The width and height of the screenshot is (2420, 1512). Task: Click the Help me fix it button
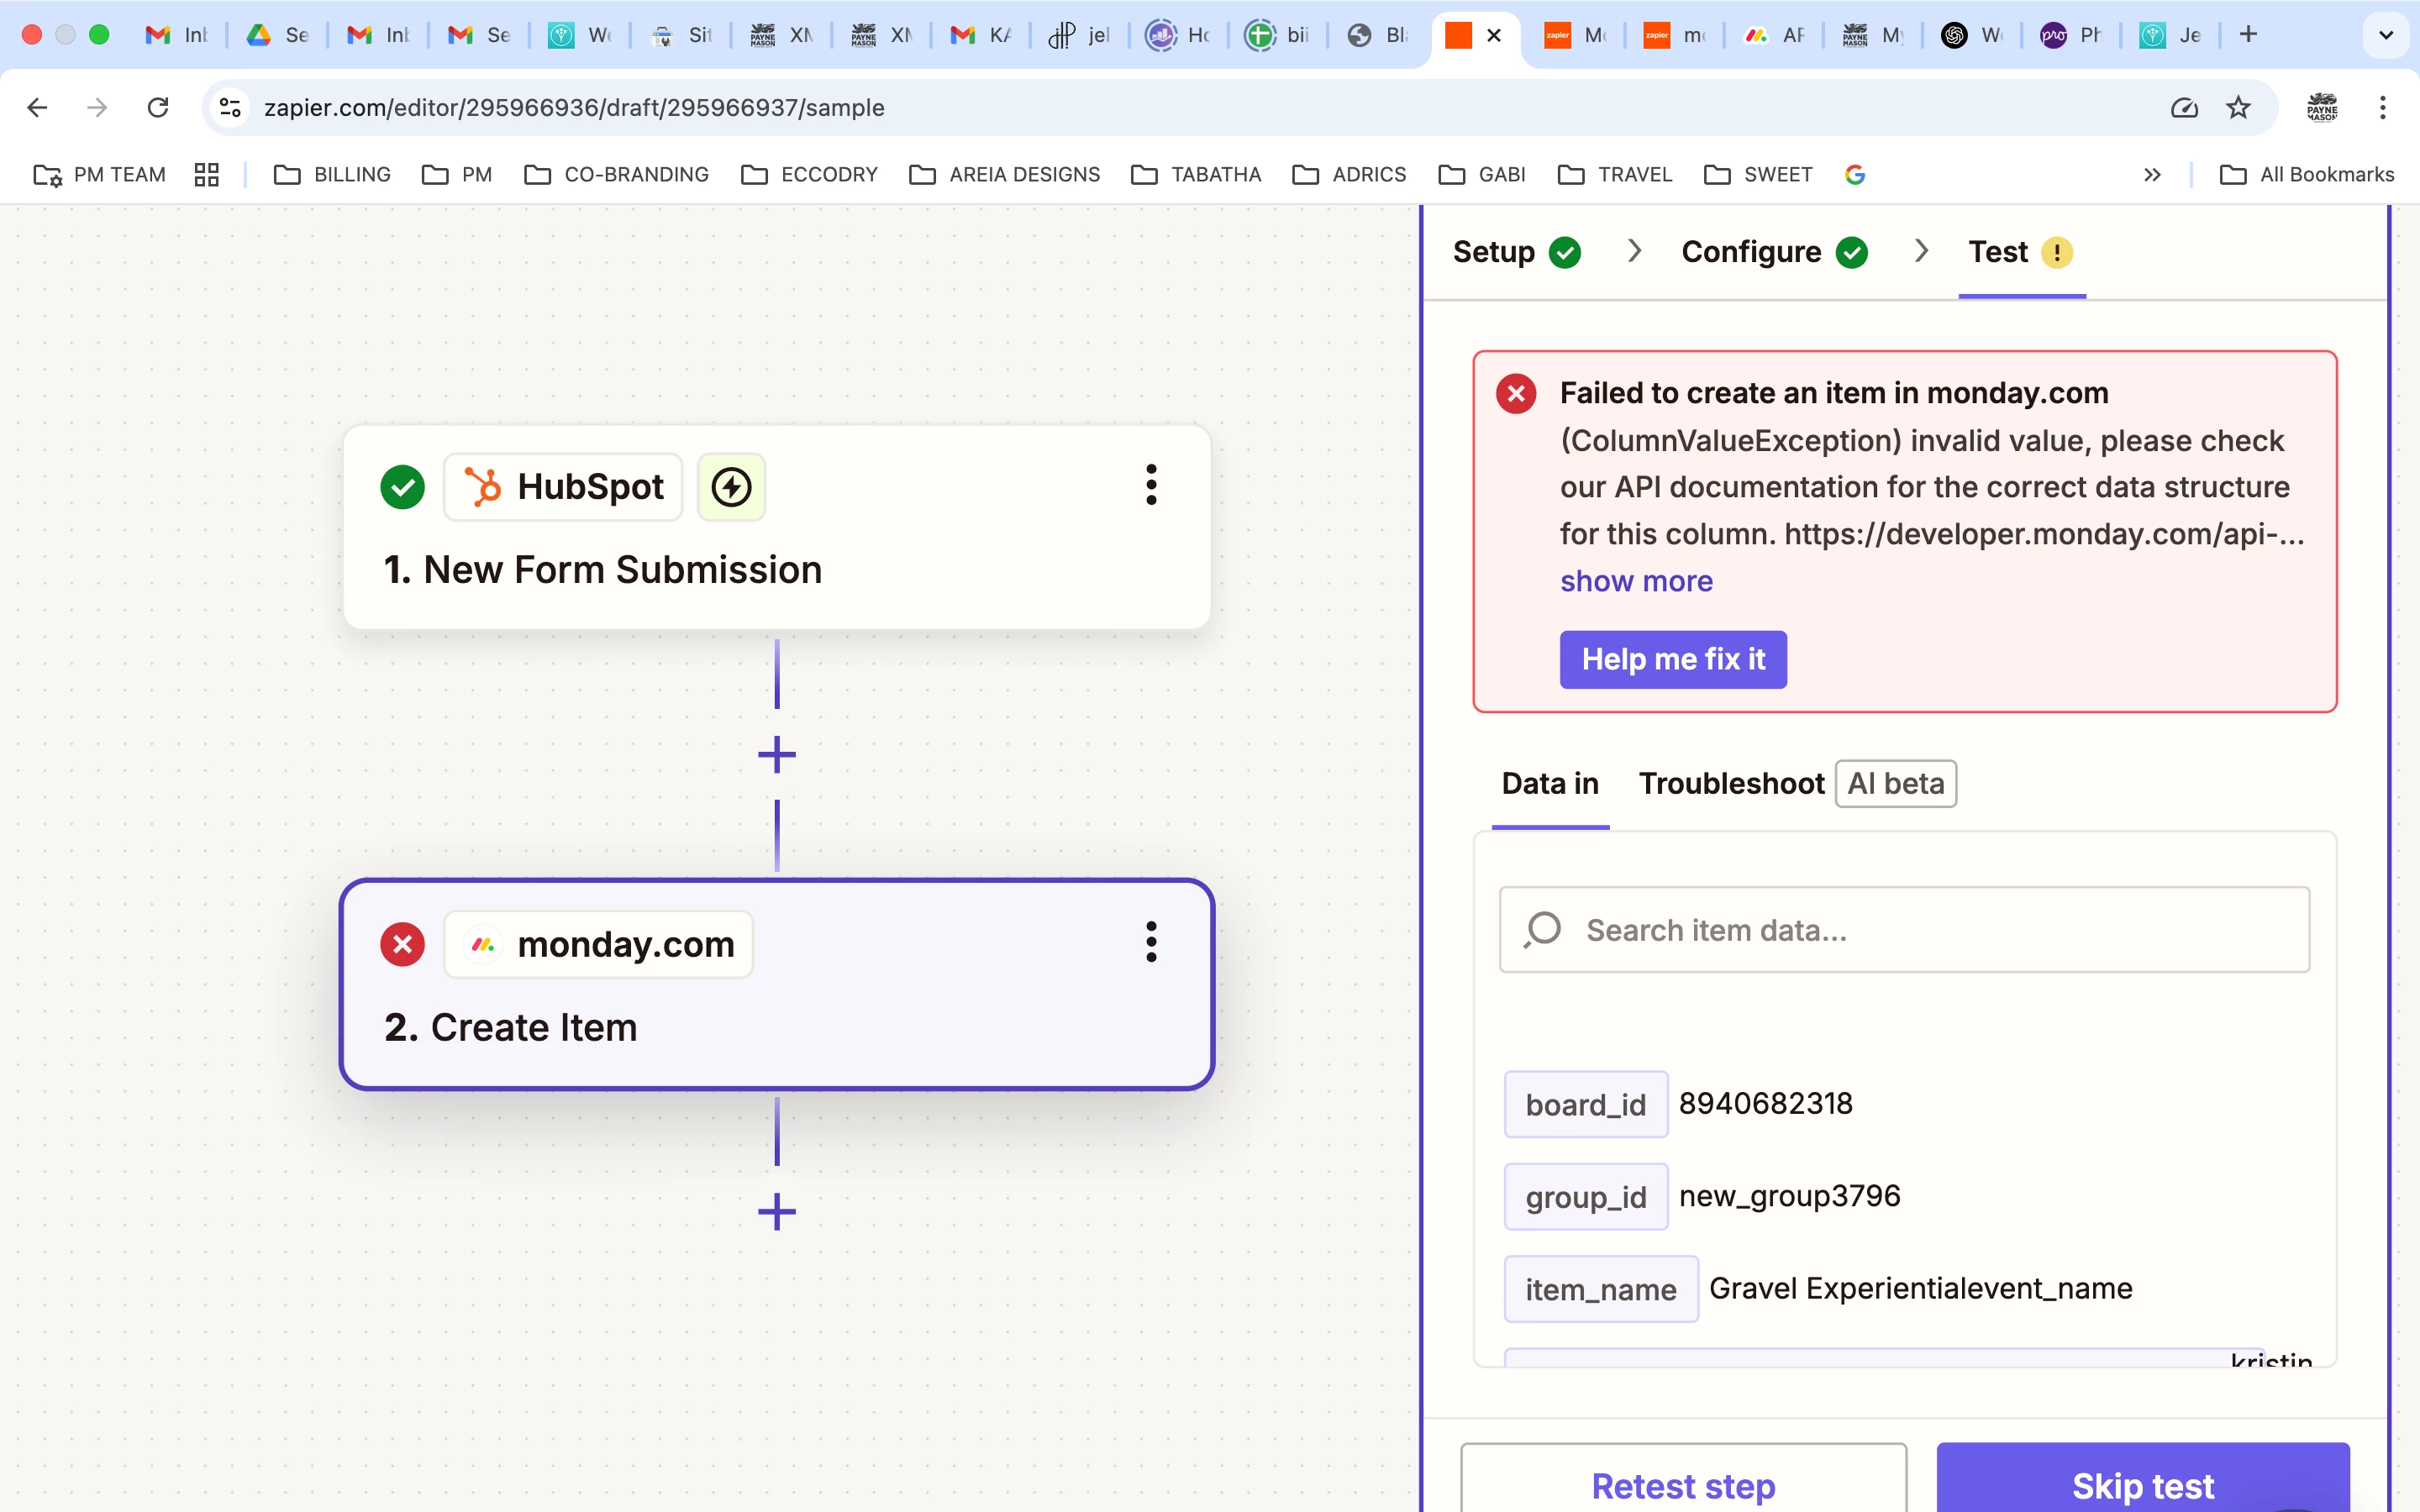point(1673,659)
